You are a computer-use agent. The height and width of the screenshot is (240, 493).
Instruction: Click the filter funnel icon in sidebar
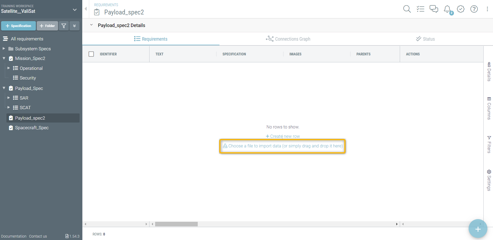click(x=64, y=26)
